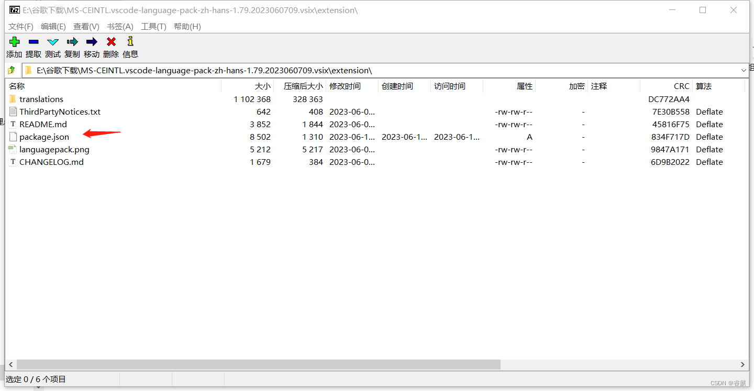
Task: Click the status bar text 选定 0 / 6 个项目
Action: tap(36, 379)
